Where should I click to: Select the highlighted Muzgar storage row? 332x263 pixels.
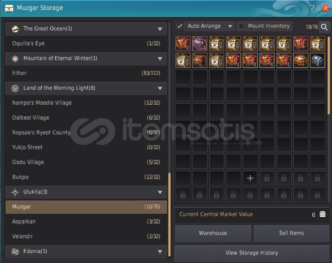tap(86, 207)
